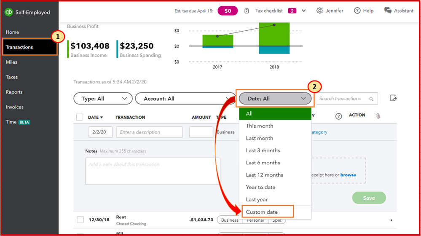This screenshot has width=421, height=236.
Task: Open Reports in sidebar
Action: coord(14,92)
